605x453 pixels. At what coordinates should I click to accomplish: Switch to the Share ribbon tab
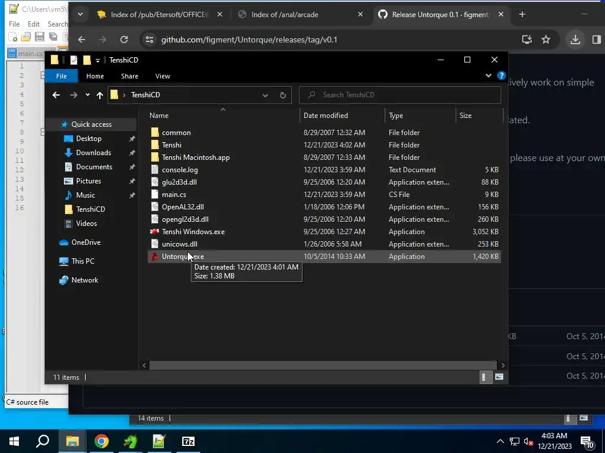point(129,76)
